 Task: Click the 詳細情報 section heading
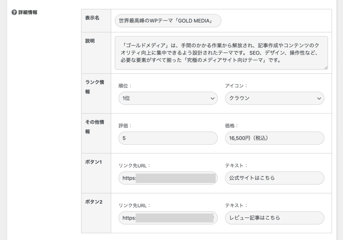(x=28, y=12)
